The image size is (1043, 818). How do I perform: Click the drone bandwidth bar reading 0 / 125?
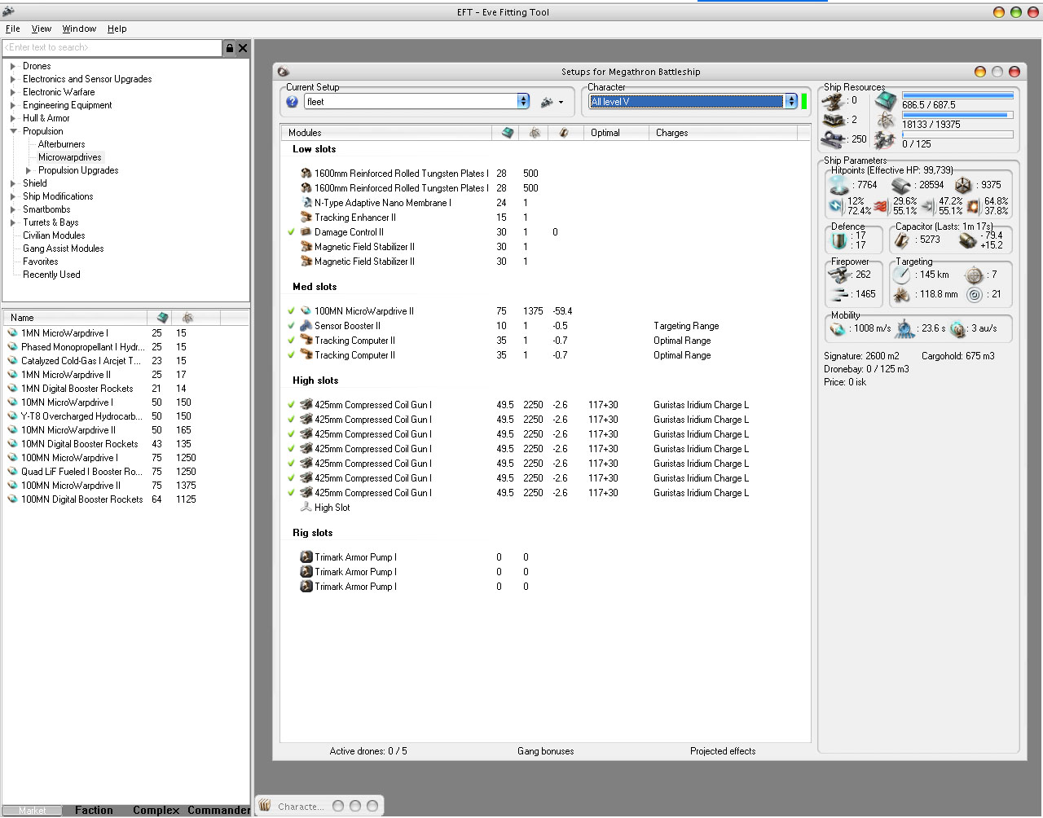click(957, 135)
